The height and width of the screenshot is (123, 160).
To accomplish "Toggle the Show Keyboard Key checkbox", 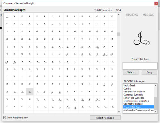I will (4, 118).
